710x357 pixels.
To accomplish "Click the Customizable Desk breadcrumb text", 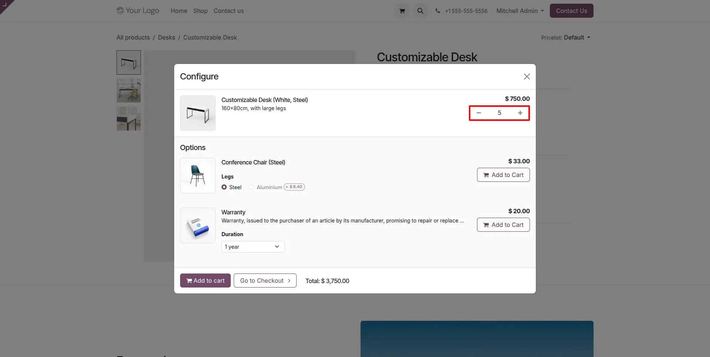I will (x=210, y=38).
